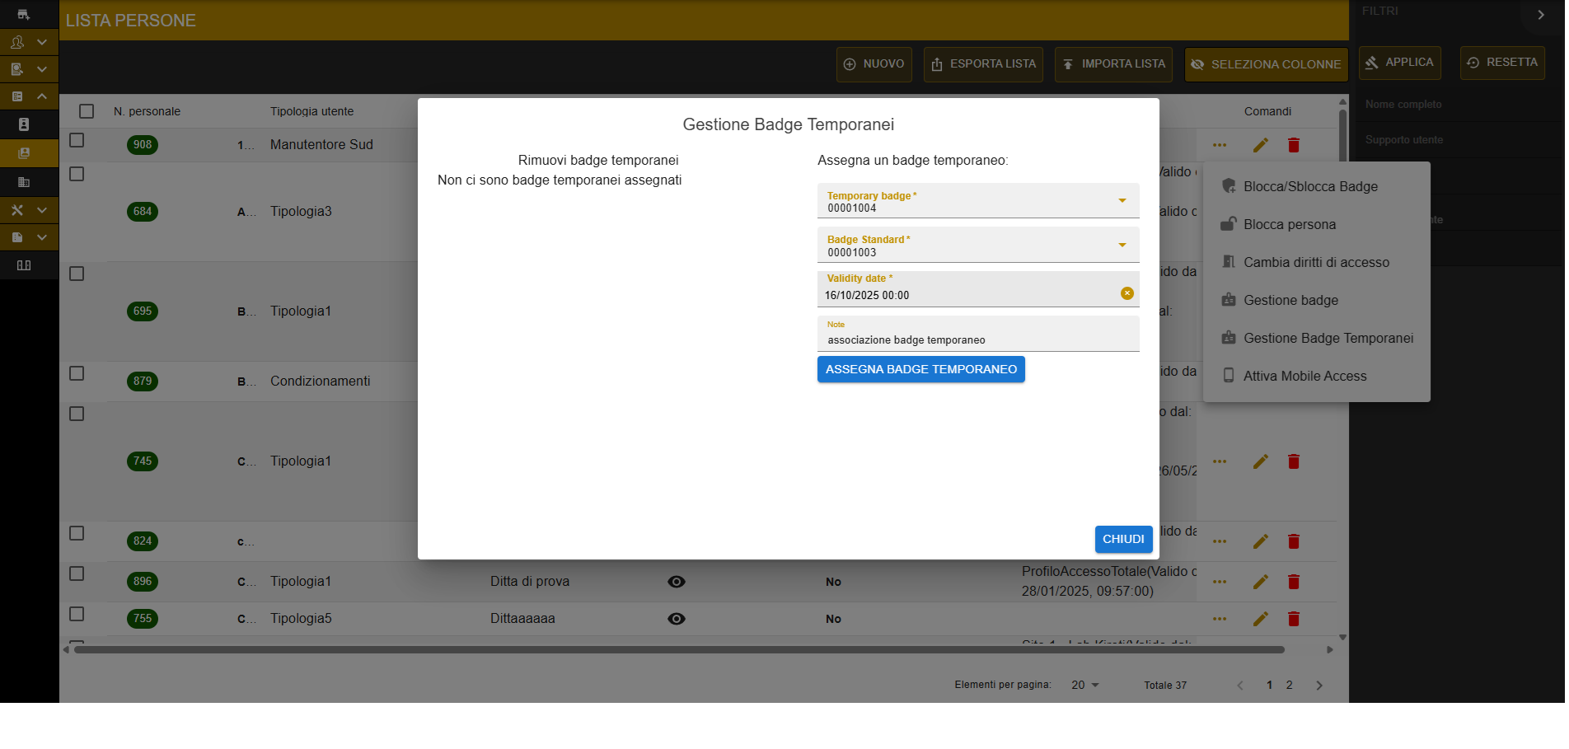The height and width of the screenshot is (749, 1569).
Task: Tick the checkbox for person 908
Action: pos(77,140)
